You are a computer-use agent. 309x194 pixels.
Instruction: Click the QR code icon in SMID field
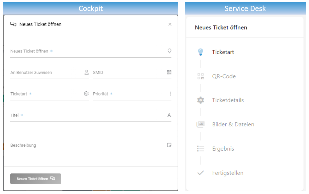click(x=169, y=72)
